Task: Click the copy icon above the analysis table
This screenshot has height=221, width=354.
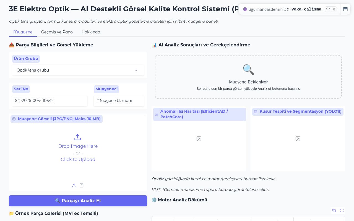Action: [334, 211]
